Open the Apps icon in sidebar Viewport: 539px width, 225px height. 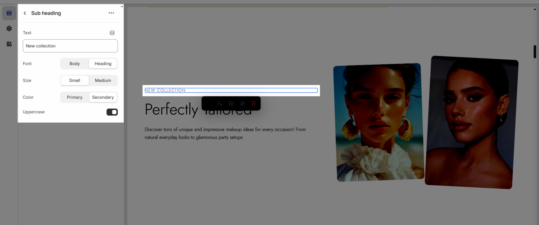tap(9, 44)
